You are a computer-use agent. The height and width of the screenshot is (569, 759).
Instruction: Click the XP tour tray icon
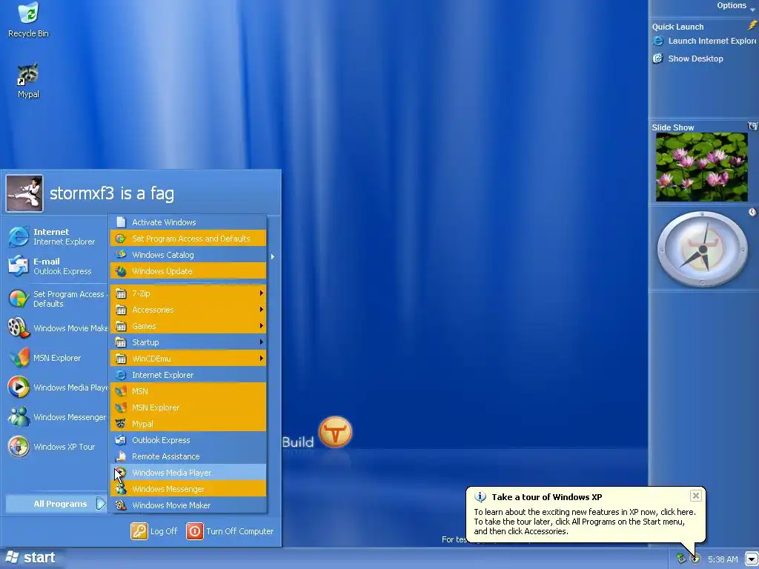pos(695,559)
